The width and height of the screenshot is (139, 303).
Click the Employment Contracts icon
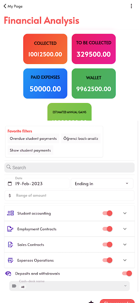tap(11, 229)
